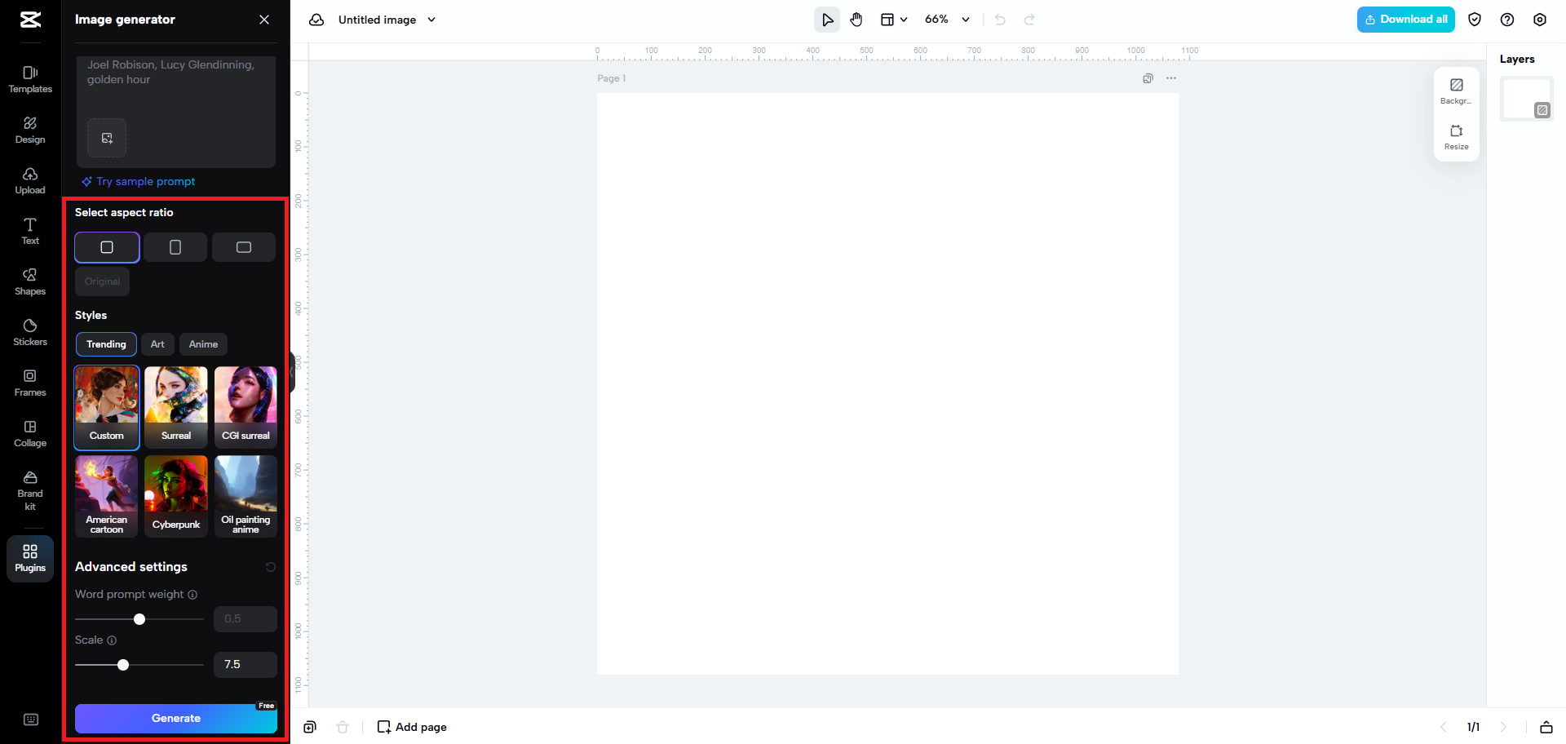This screenshot has width=1566, height=744.
Task: Open the page layout dropdown in the toolbar
Action: click(x=893, y=19)
